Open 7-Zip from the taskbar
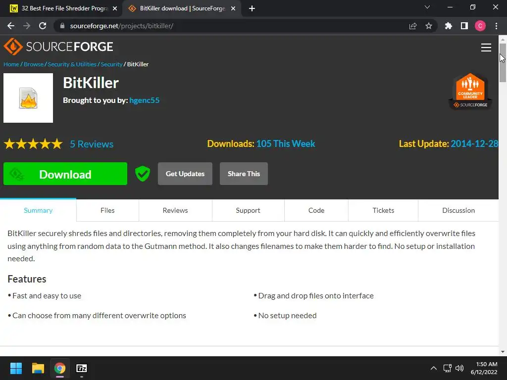Screen dimensions: 507x380 pyautogui.click(x=82, y=368)
